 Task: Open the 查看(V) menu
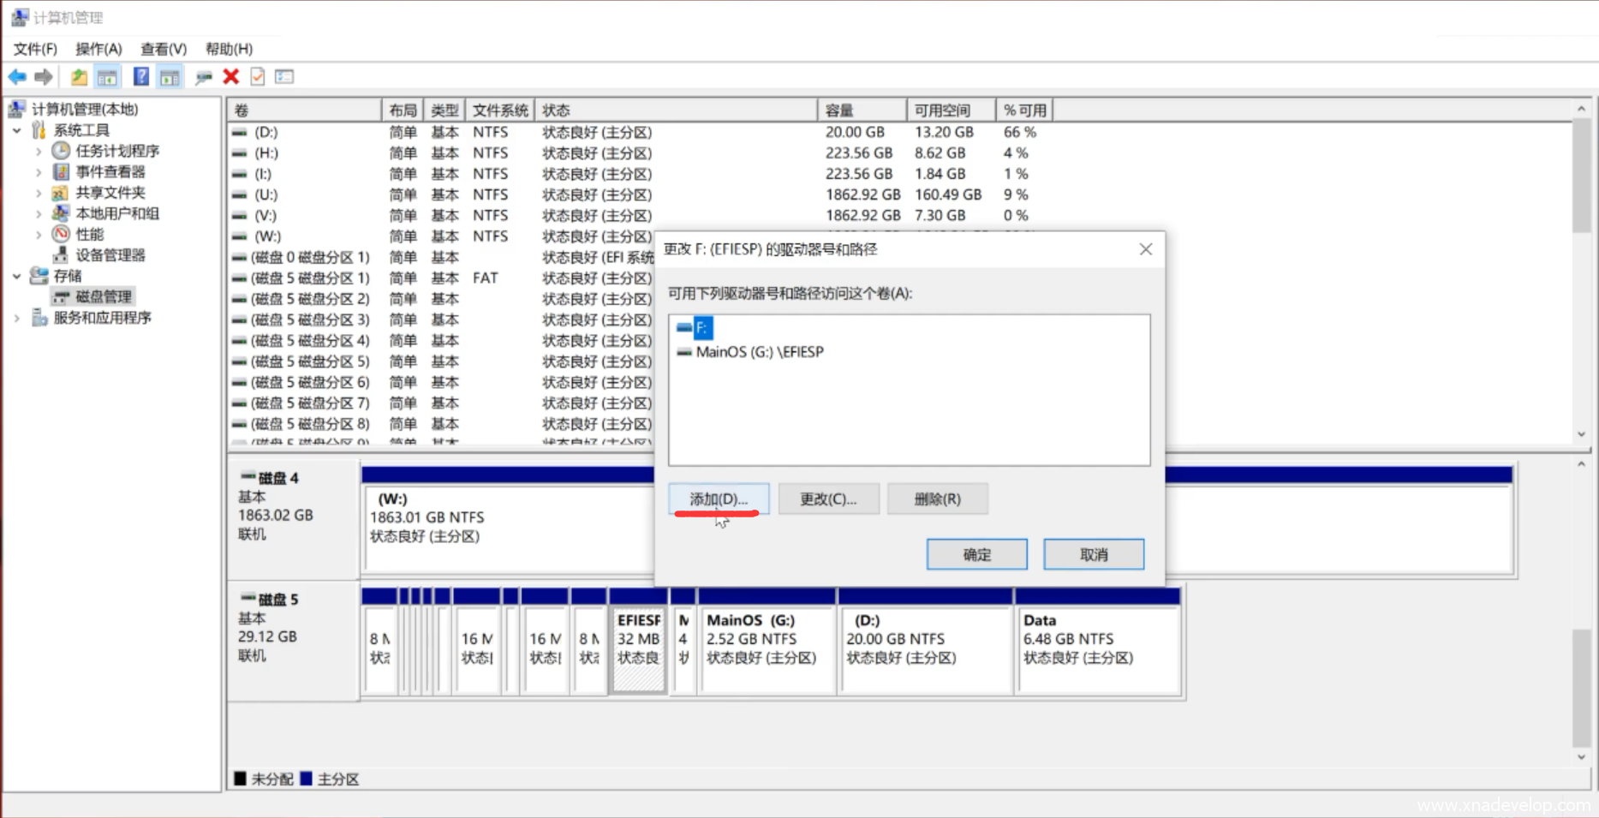(163, 49)
